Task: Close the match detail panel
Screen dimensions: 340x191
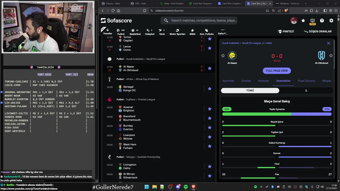Action: pos(328,43)
